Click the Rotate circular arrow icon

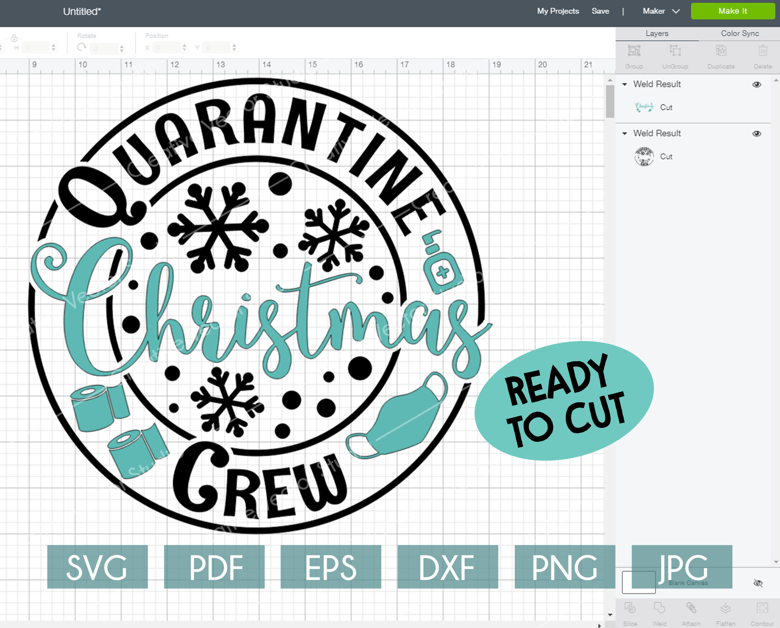coord(82,47)
